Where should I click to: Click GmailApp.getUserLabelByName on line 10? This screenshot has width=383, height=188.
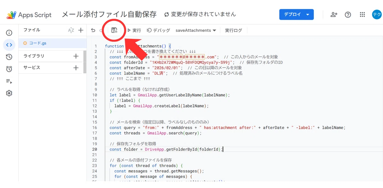point(170,95)
